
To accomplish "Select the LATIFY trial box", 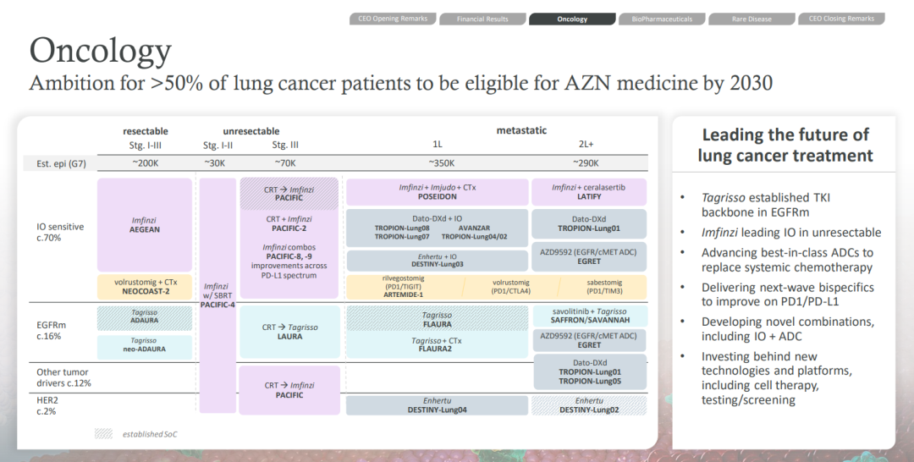I will [x=589, y=191].
